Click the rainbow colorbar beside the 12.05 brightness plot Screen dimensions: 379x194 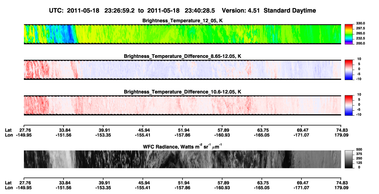pyautogui.click(x=349, y=34)
